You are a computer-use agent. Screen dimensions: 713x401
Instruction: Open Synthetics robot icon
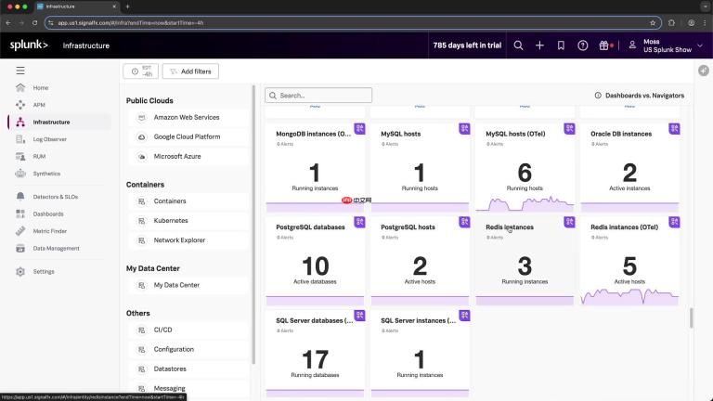(x=20, y=174)
